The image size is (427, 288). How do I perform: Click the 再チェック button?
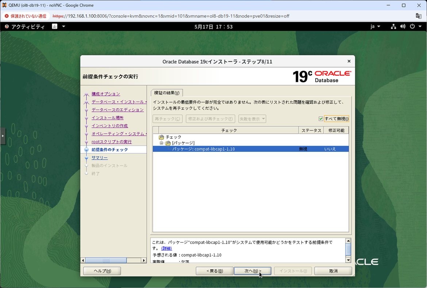[168, 119]
